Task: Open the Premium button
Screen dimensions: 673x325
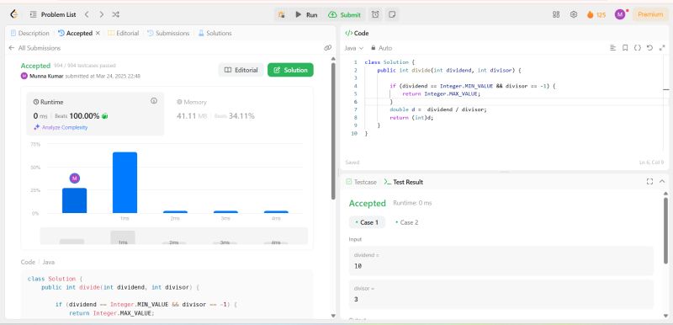Action: (650, 14)
